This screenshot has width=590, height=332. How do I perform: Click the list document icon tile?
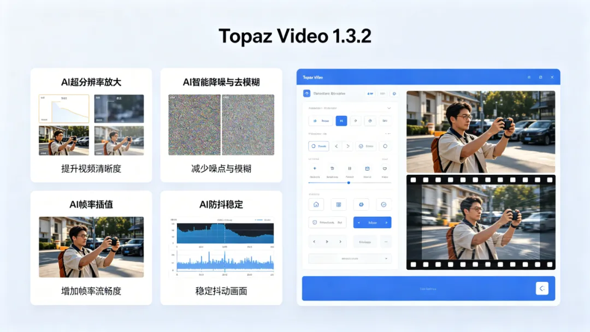[x=339, y=205]
